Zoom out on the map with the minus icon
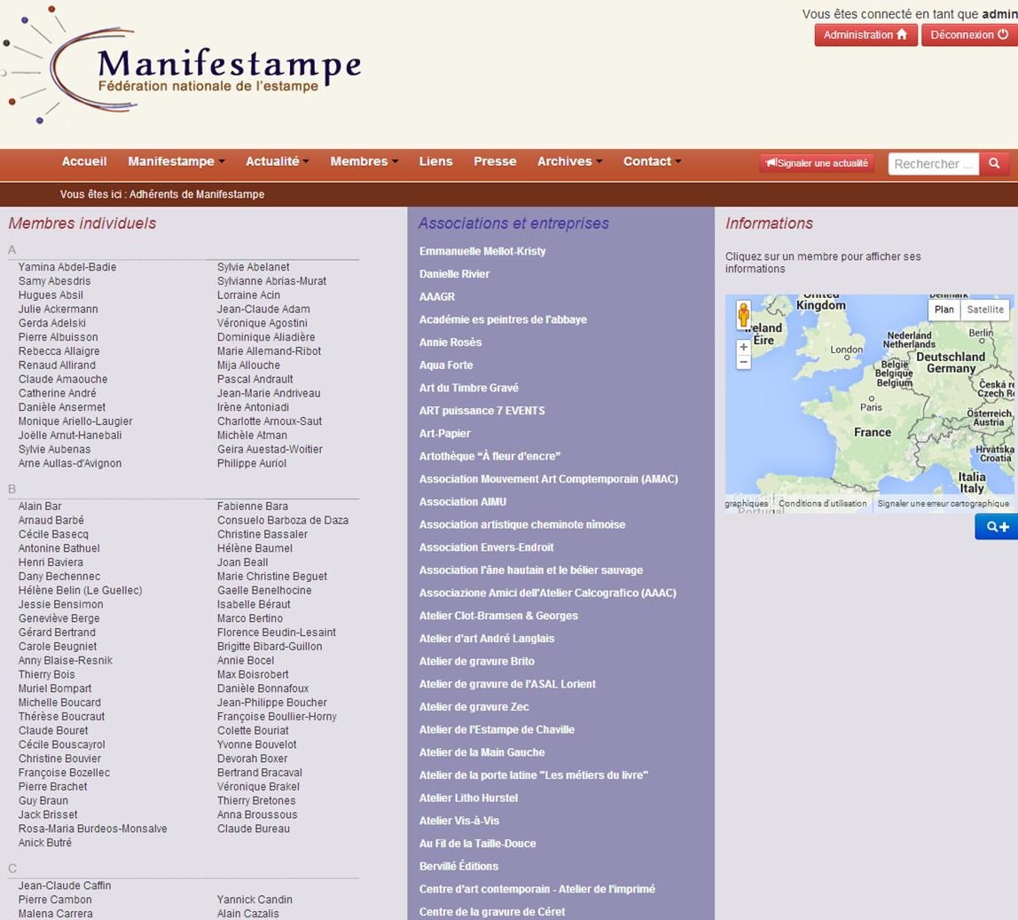 (x=743, y=362)
